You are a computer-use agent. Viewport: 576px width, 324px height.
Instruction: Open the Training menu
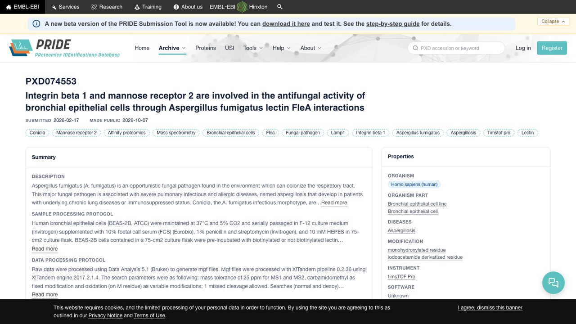148,7
